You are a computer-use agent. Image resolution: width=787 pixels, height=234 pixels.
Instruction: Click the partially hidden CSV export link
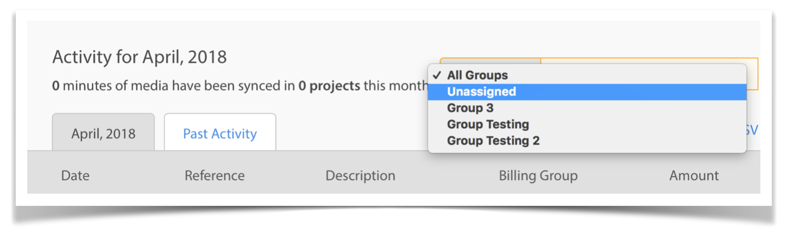click(752, 130)
